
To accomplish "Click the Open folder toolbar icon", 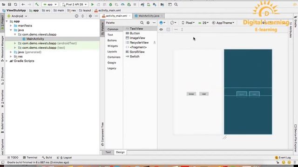I will tap(3, 4).
